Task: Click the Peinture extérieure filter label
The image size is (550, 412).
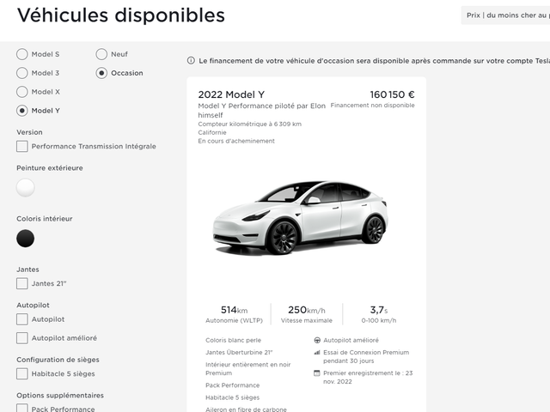Action: point(50,168)
